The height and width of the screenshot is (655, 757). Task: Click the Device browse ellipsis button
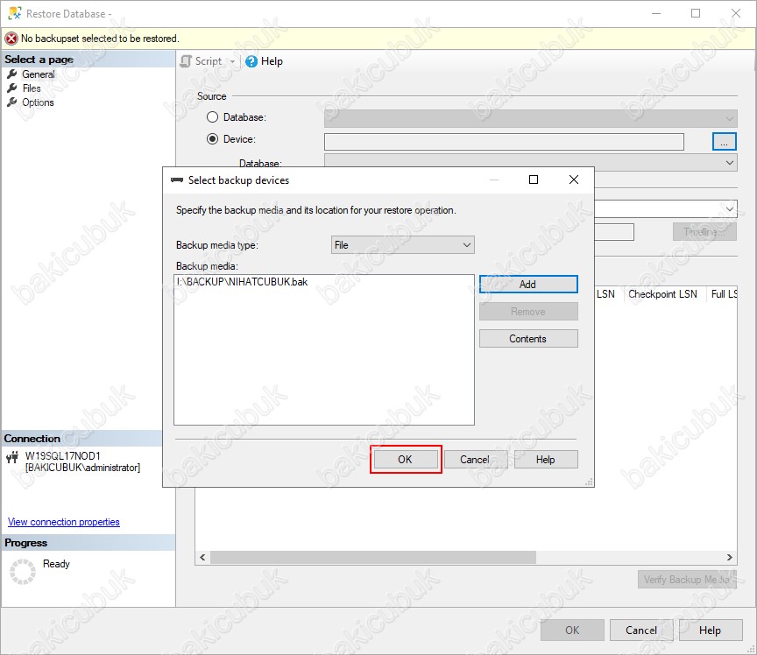click(x=725, y=142)
